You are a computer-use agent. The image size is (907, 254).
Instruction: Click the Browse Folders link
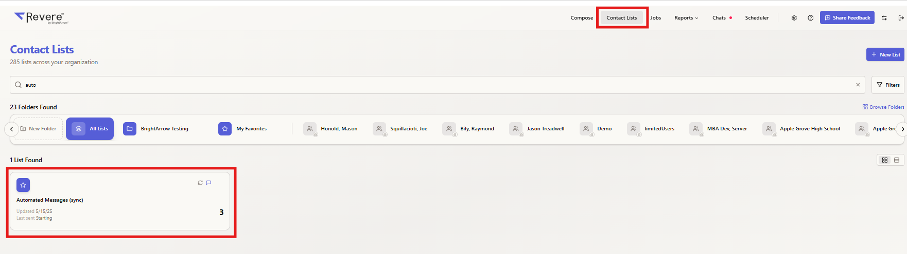pos(883,107)
